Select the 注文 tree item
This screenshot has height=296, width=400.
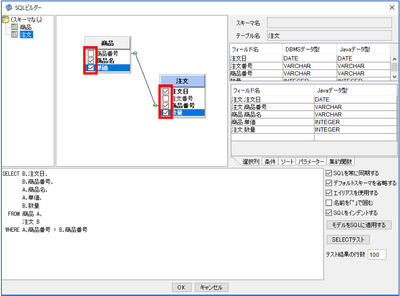(26, 34)
